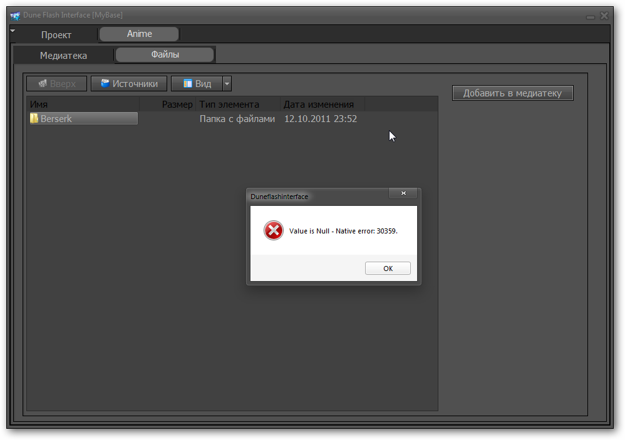Click the Добавить в медиатеку button
This screenshot has height=440, width=625.
(x=512, y=93)
